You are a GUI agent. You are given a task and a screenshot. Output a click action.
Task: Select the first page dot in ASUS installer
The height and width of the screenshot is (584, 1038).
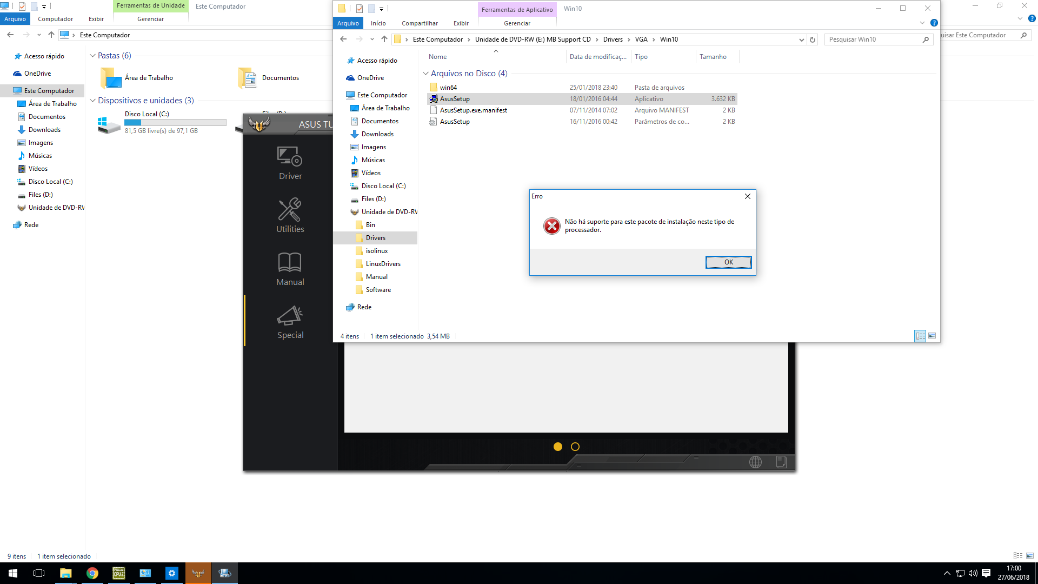(x=558, y=447)
